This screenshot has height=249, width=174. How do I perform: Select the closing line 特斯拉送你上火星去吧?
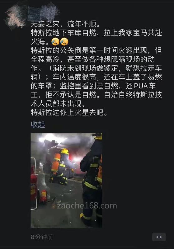(69, 112)
